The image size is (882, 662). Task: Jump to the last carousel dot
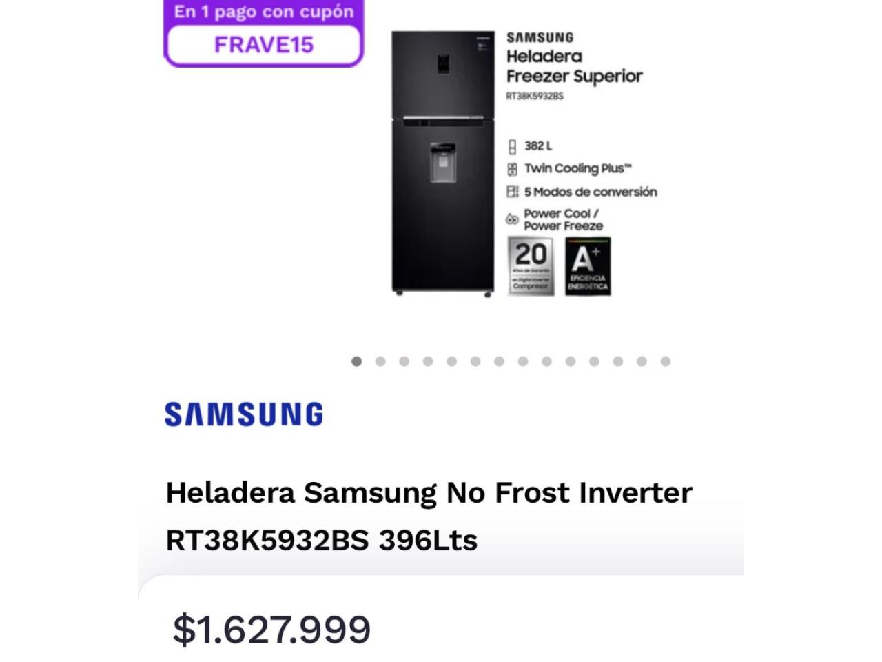click(x=666, y=361)
